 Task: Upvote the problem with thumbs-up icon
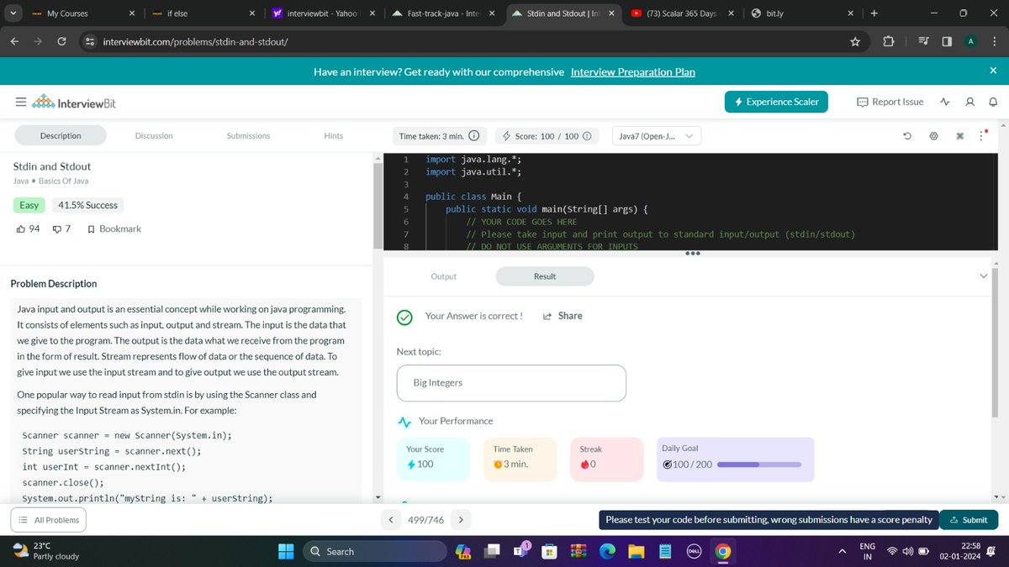(21, 228)
